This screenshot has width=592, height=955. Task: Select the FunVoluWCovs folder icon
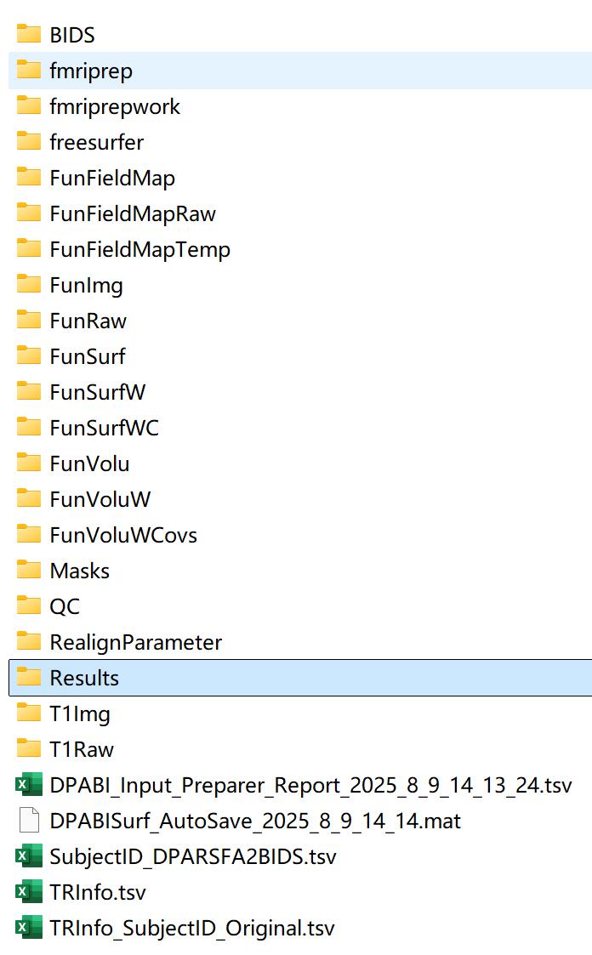pos(29,534)
